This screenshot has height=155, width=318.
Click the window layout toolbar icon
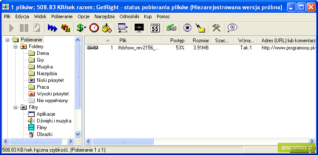pyautogui.click(x=123, y=28)
